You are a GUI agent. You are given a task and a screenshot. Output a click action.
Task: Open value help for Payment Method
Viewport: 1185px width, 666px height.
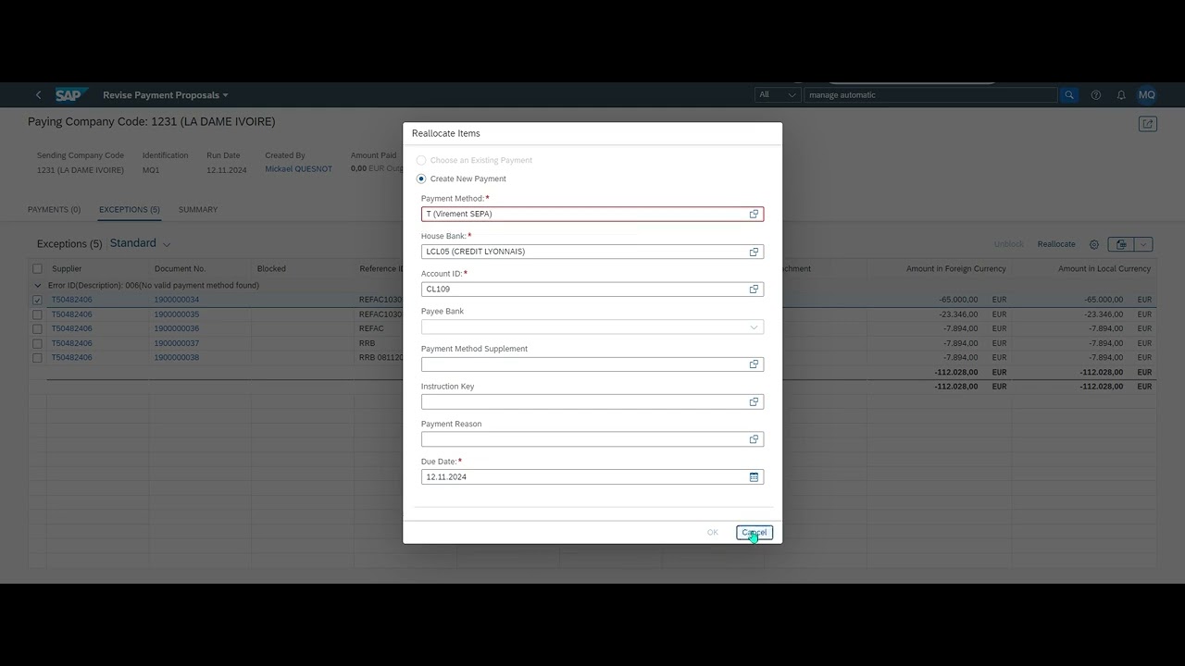754,214
